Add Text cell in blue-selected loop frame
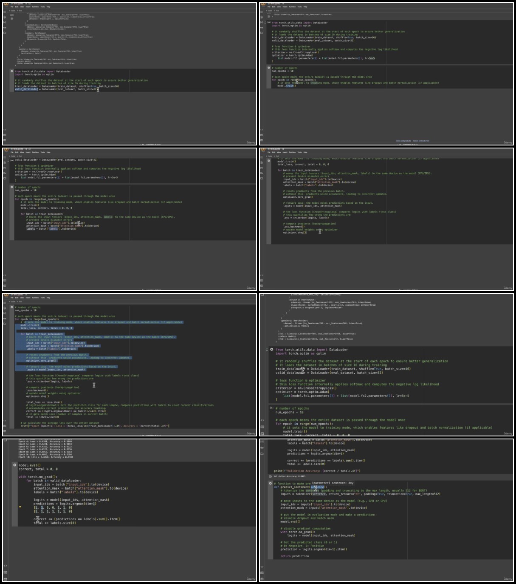This screenshot has width=516, height=584. [x=20, y=302]
